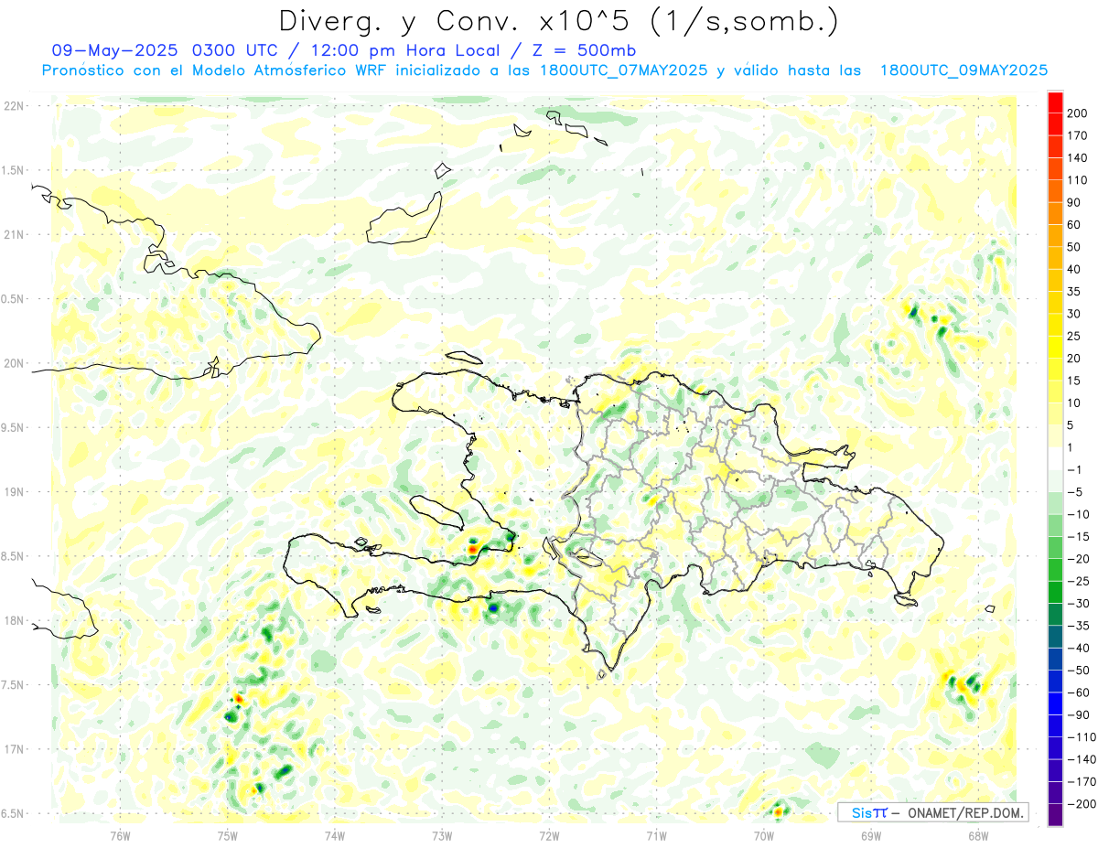Click the "SisTT - ONAMET/REP.DOM." credit box
Viewport: 1098px width, 848px height.
[x=932, y=812]
